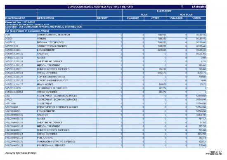Click the PLAN column group header

[144, 15]
